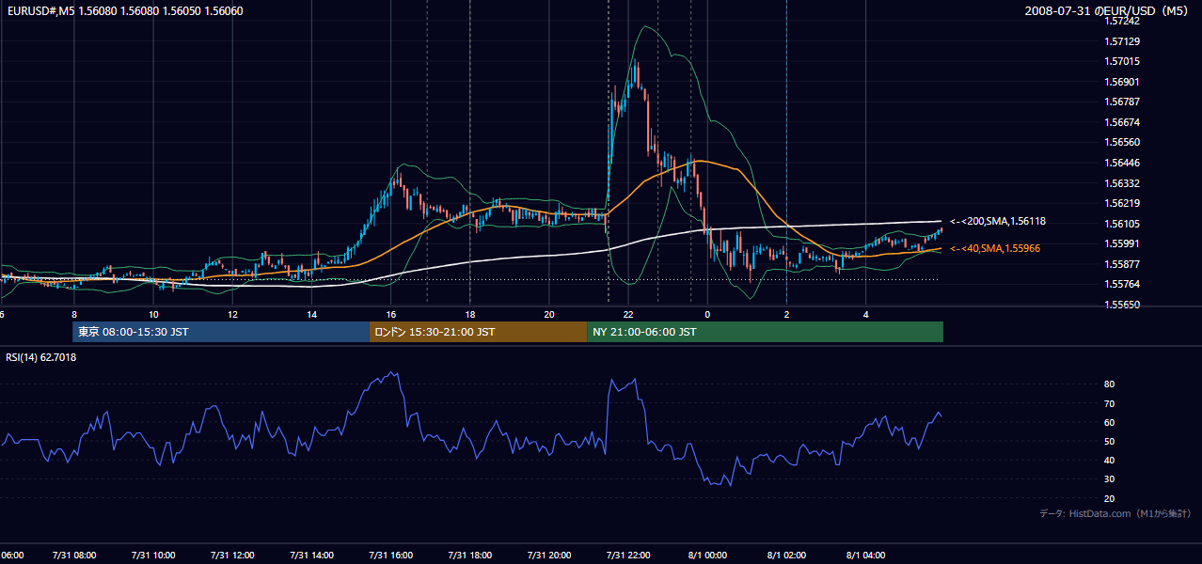Click the 200 SMA 1.56118 label

click(998, 222)
